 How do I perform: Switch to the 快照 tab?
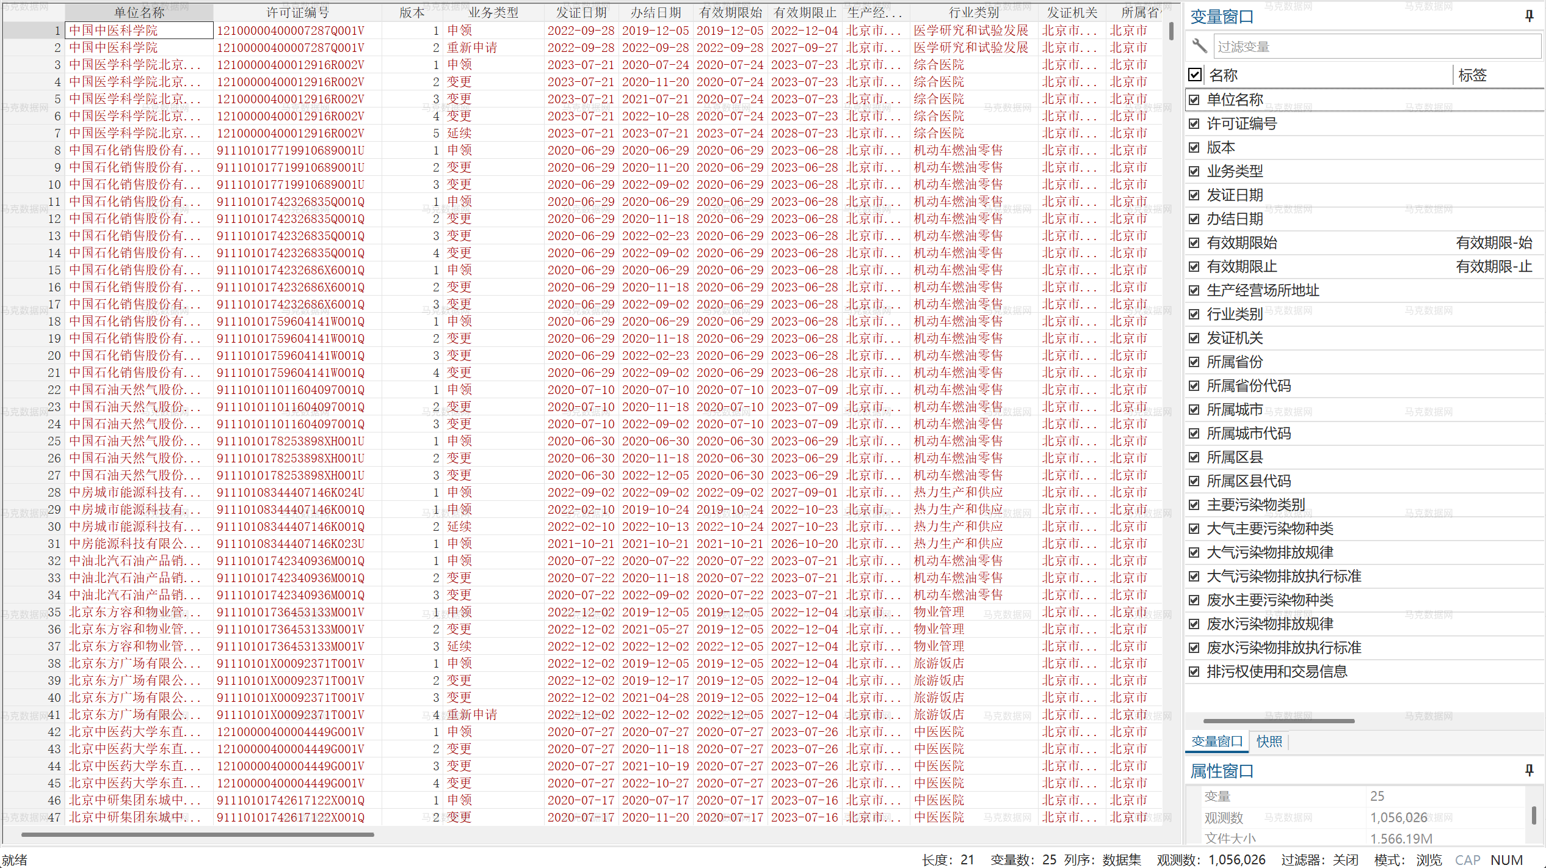pyautogui.click(x=1269, y=742)
